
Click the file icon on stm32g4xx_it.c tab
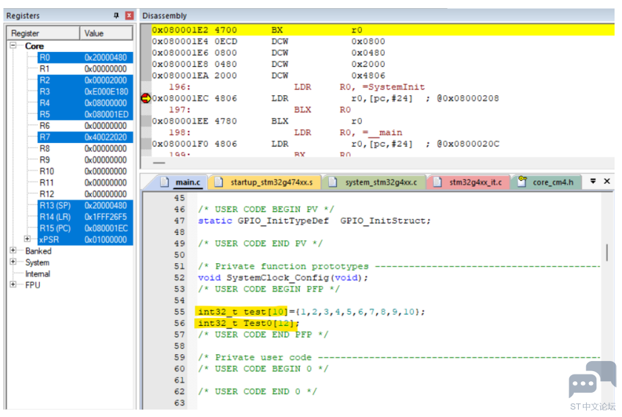click(438, 182)
